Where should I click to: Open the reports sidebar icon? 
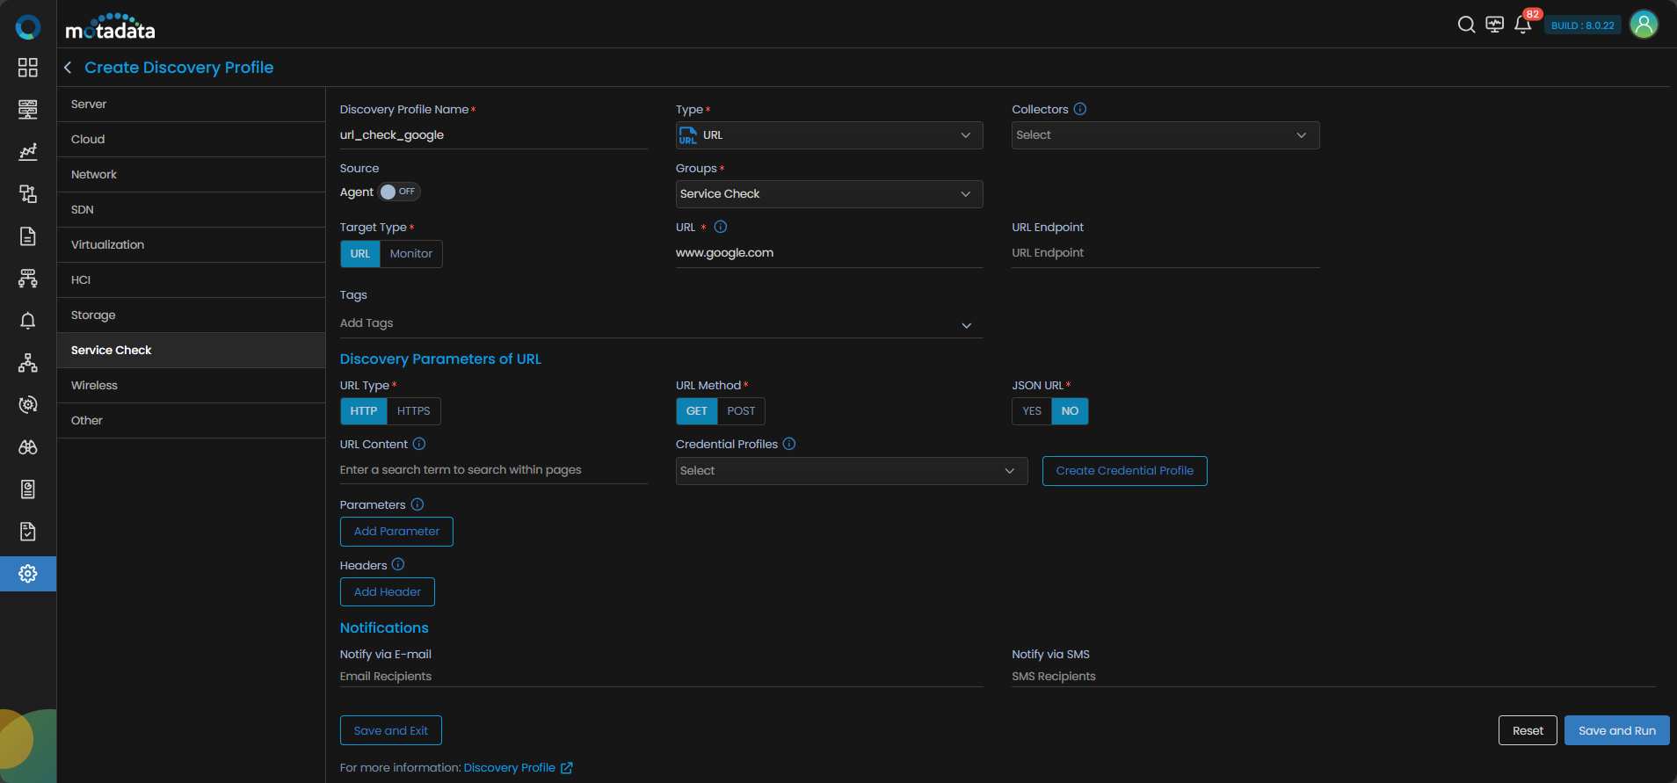pos(28,489)
